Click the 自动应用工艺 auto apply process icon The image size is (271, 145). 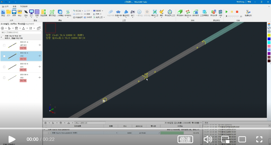click(170, 12)
